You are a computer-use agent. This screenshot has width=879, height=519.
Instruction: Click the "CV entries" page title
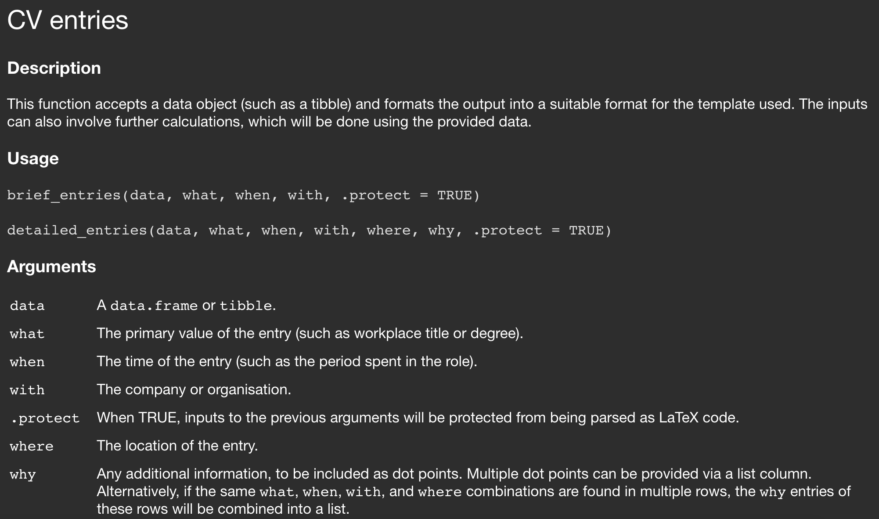pyautogui.click(x=68, y=20)
